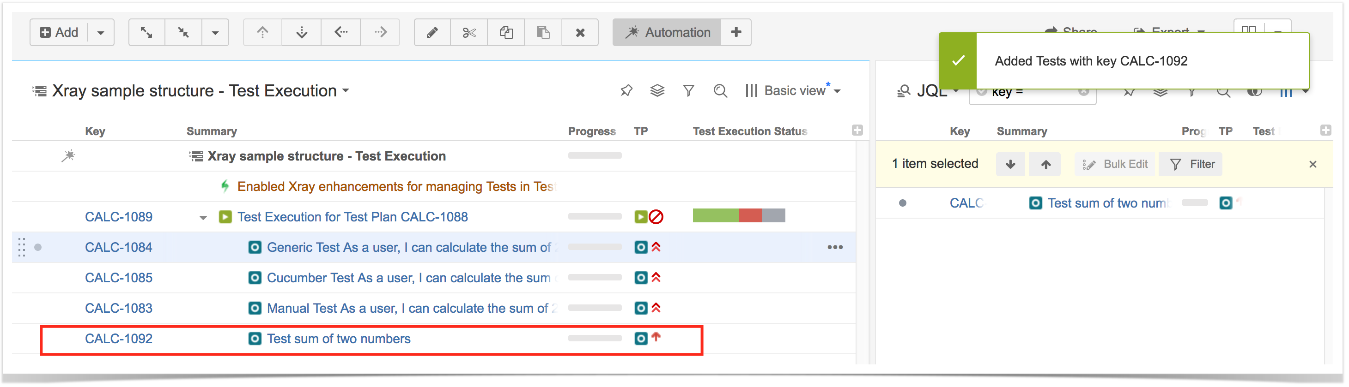Collapse the CALC-1089 Test Execution row

(203, 218)
